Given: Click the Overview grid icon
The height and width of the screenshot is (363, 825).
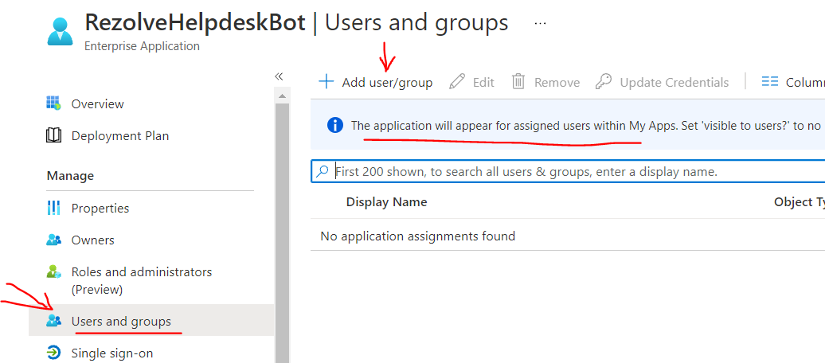Looking at the screenshot, I should [53, 103].
